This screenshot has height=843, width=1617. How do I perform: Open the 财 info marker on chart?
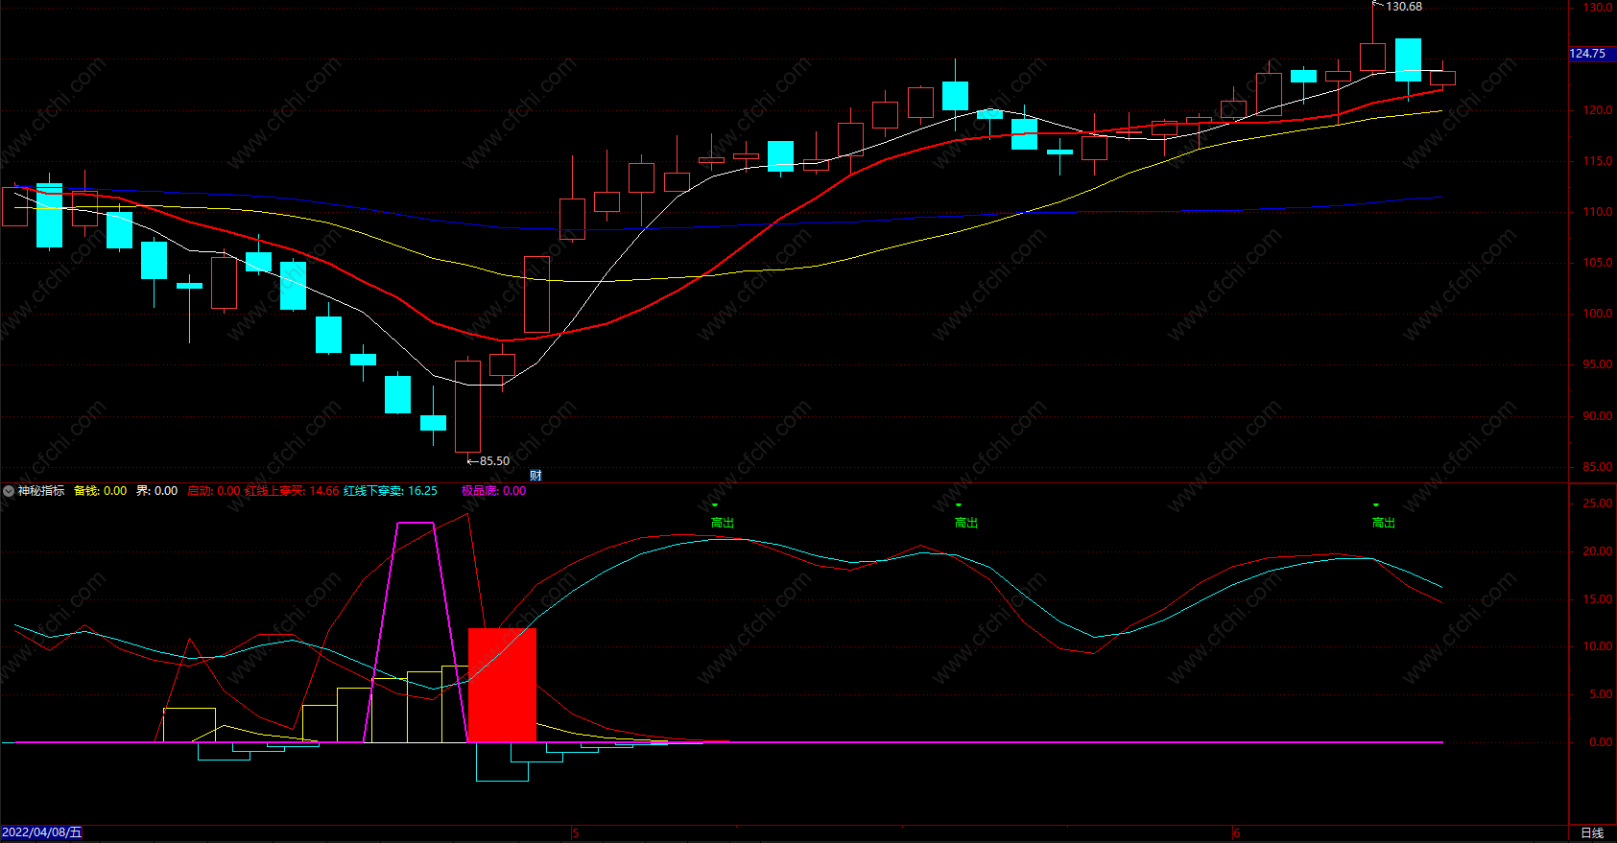tap(535, 475)
